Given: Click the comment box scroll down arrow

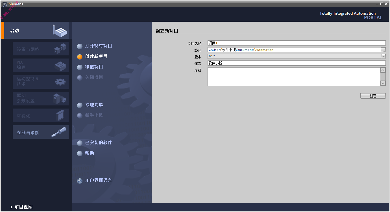Looking at the screenshot, I should [x=383, y=83].
